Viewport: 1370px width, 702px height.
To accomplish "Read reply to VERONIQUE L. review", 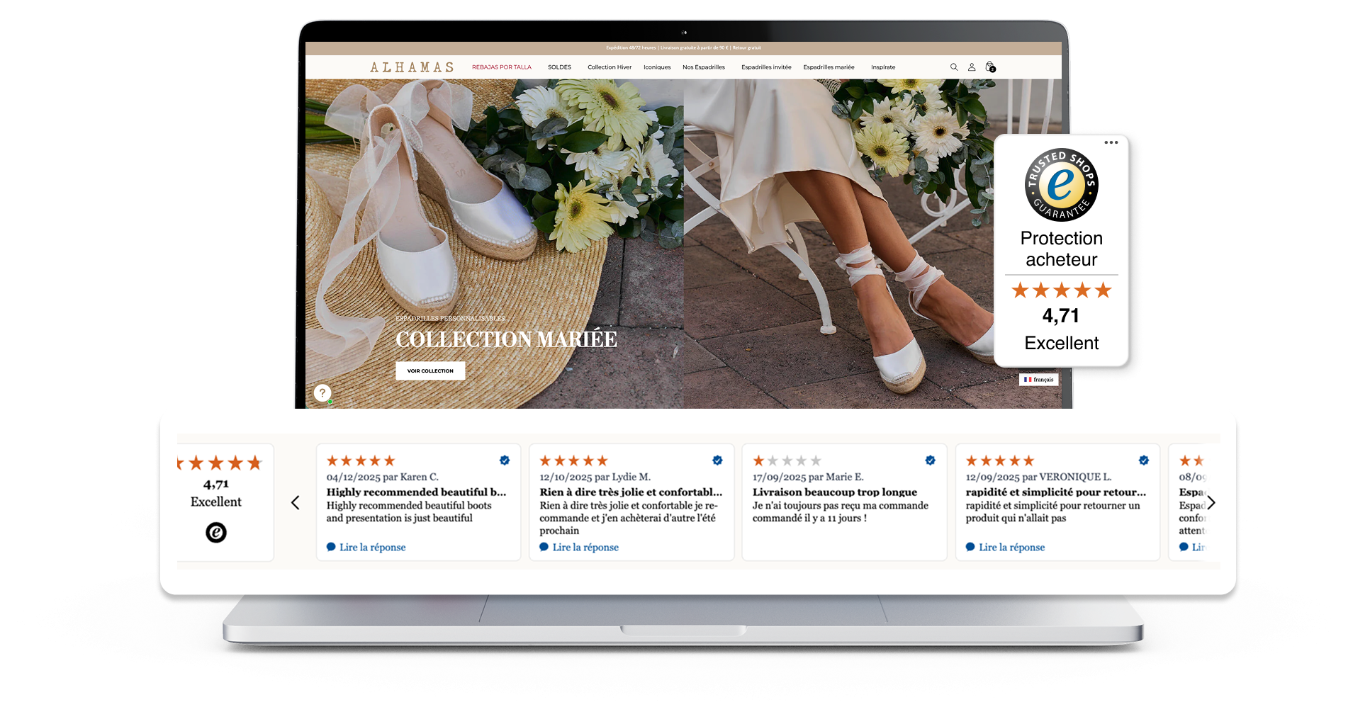I will 1011,548.
